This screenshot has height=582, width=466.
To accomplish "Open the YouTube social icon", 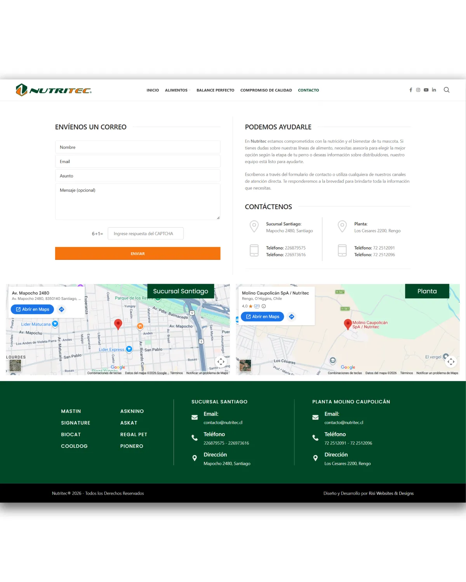I will click(426, 90).
